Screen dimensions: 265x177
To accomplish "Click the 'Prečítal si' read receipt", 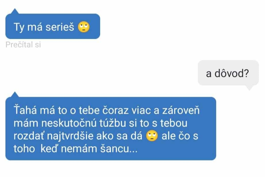I will click(x=23, y=45).
